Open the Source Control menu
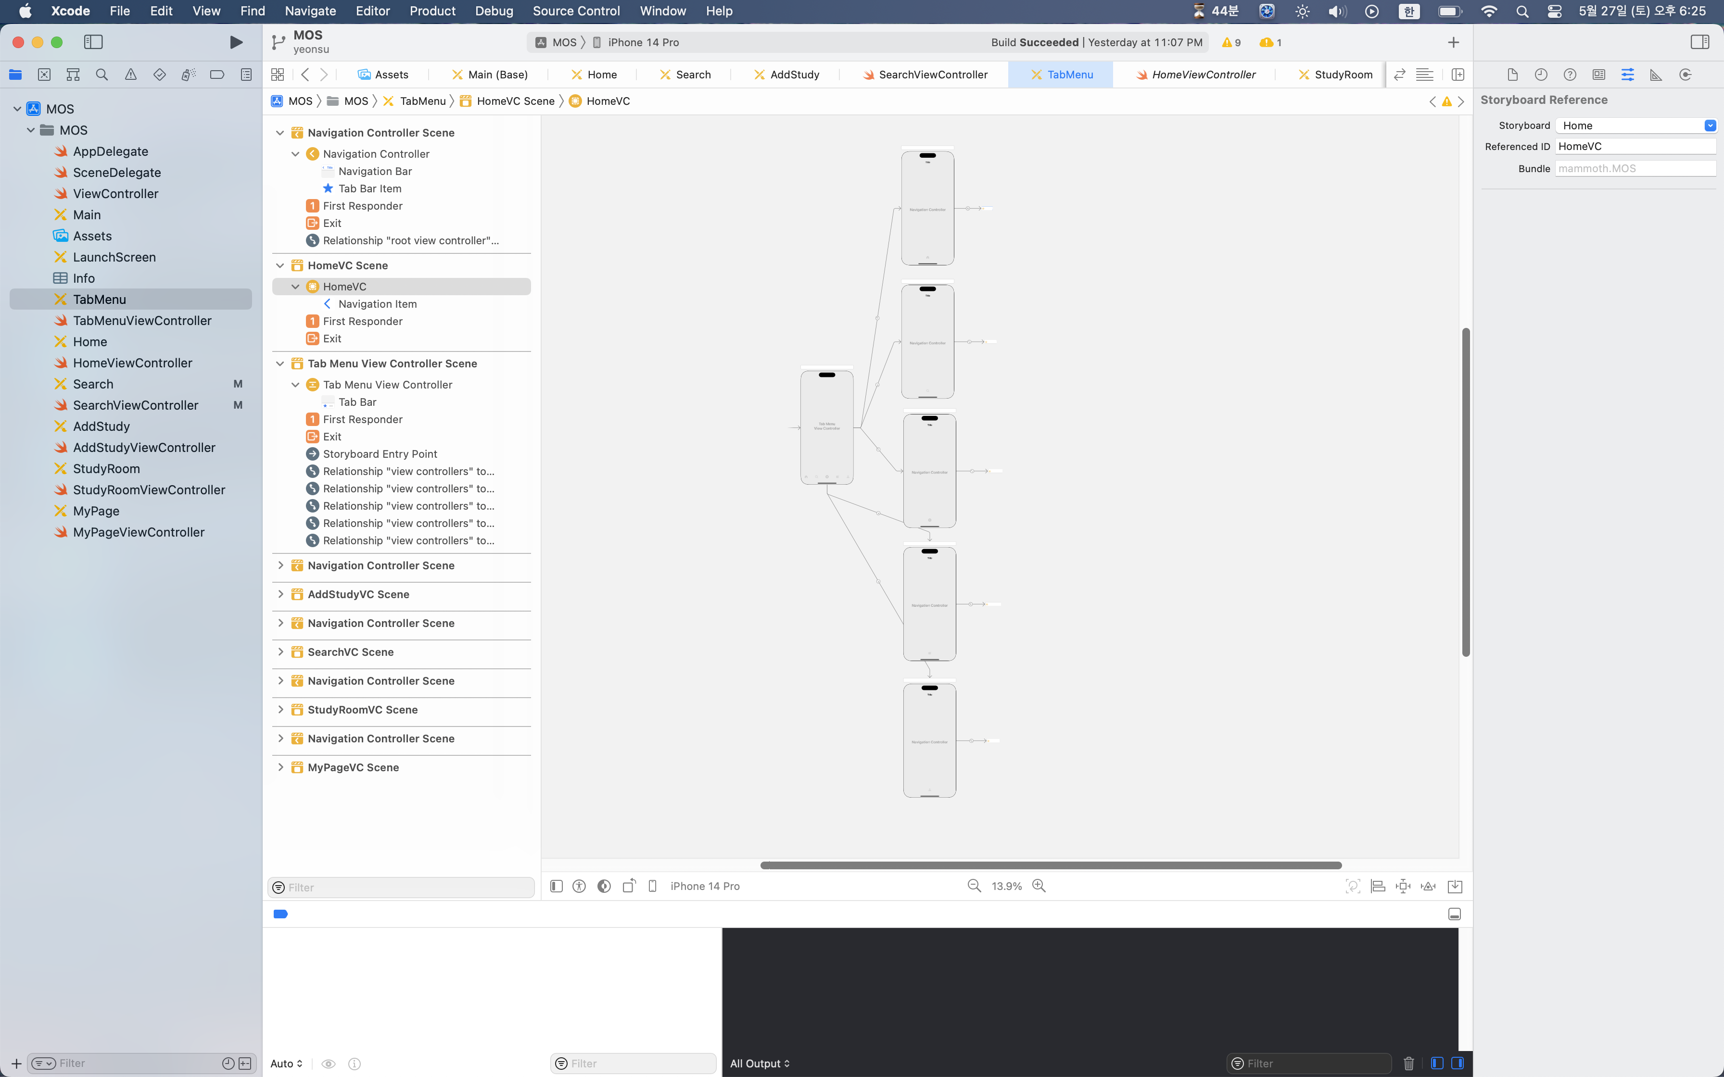This screenshot has height=1077, width=1724. (x=576, y=11)
